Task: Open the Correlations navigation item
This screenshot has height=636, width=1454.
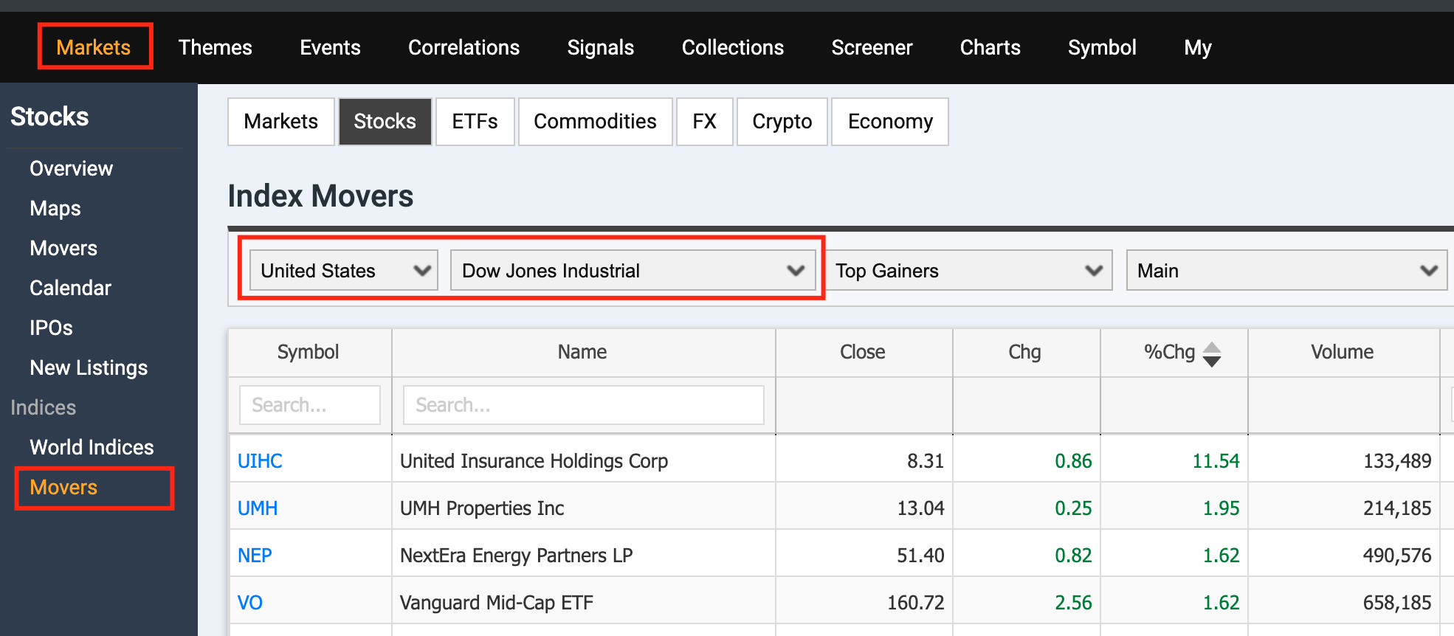Action: [x=464, y=47]
